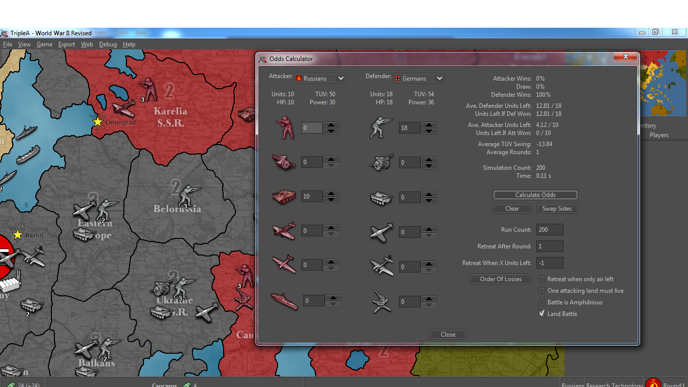The image size is (688, 387).
Task: Increase defender infantry count by one
Action: [x=429, y=125]
